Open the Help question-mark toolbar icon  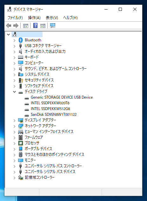click(35, 25)
